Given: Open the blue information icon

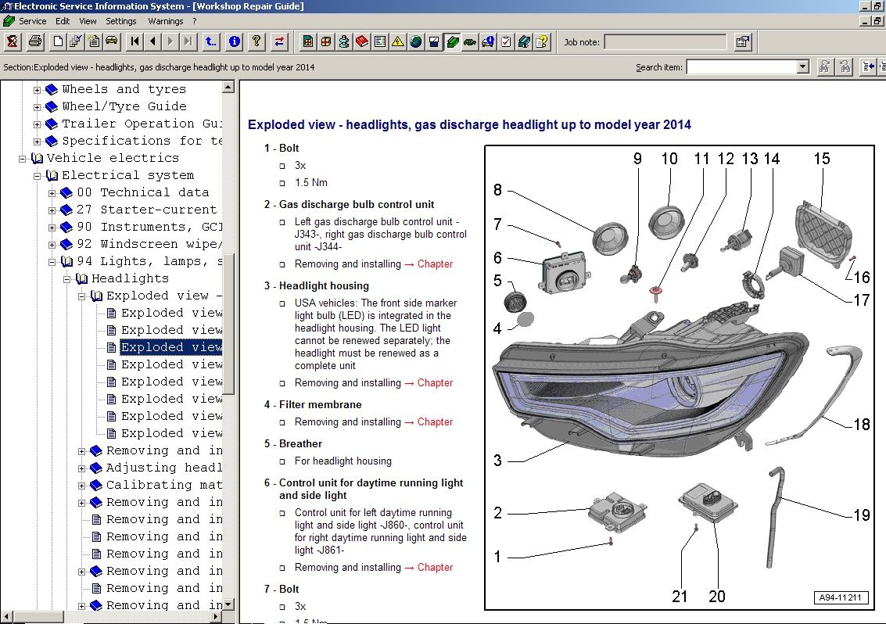Looking at the screenshot, I should coord(234,41).
